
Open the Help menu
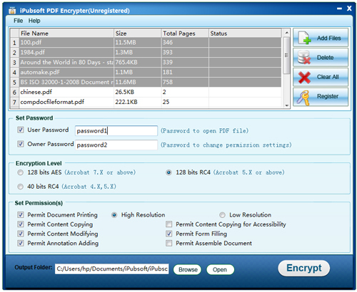(x=34, y=21)
